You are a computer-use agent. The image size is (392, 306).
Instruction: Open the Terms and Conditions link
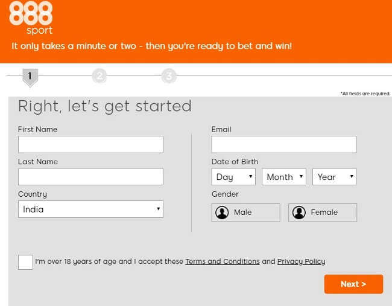coord(223,261)
